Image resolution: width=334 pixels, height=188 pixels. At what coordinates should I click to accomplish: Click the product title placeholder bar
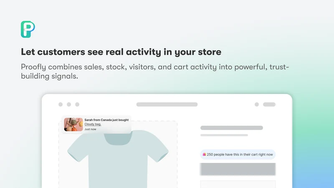pos(232,128)
